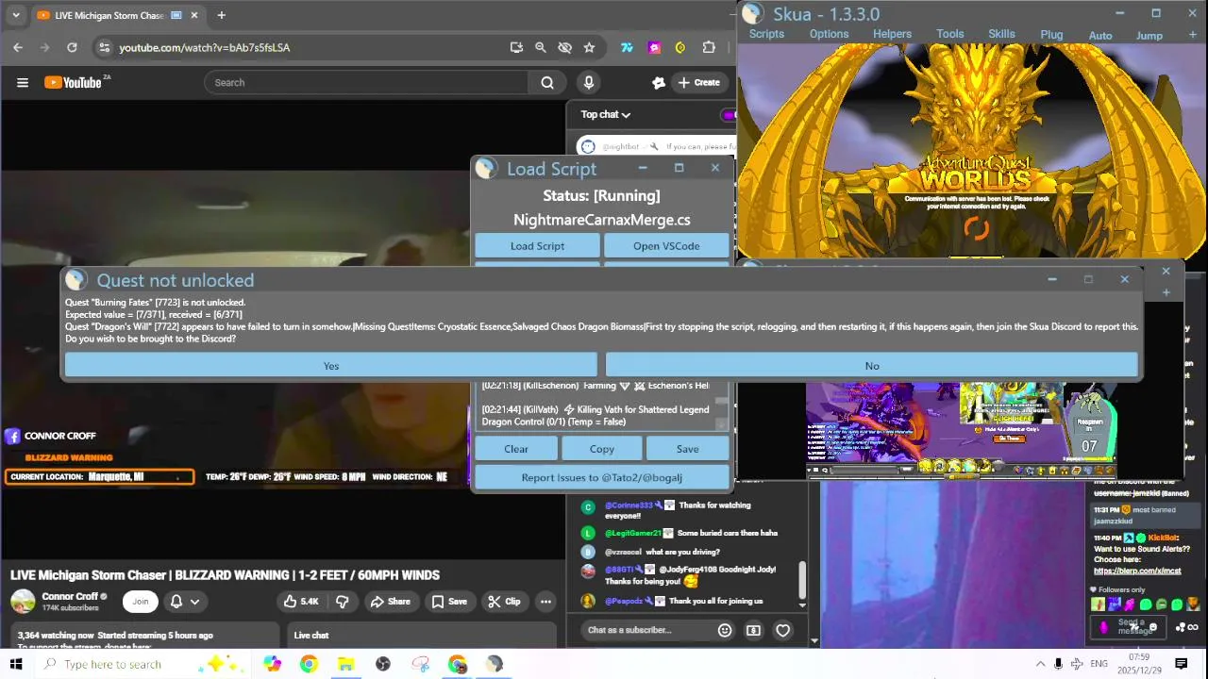Open the Skua Jump menu

1149,36
